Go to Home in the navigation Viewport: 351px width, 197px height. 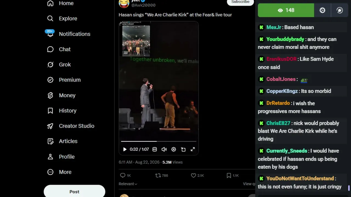(x=66, y=3)
